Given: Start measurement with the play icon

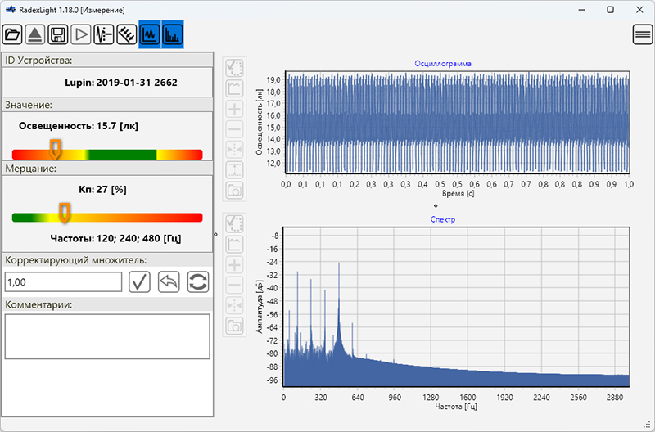Looking at the screenshot, I should [81, 34].
